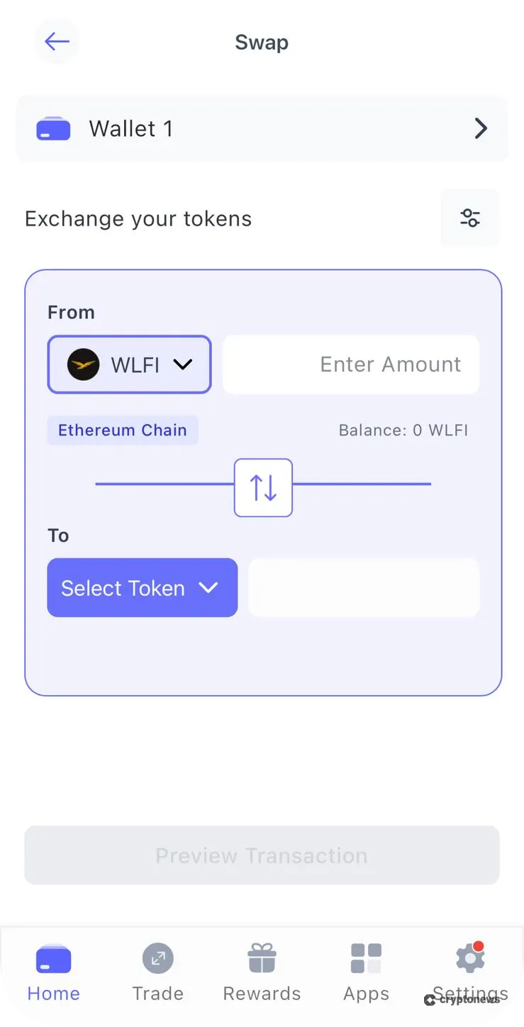
Task: Expand the WLFI token dropdown
Action: point(182,365)
